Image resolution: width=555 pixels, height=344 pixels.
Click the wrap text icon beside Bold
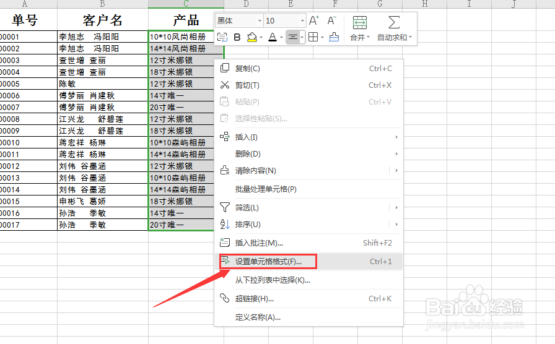click(222, 37)
